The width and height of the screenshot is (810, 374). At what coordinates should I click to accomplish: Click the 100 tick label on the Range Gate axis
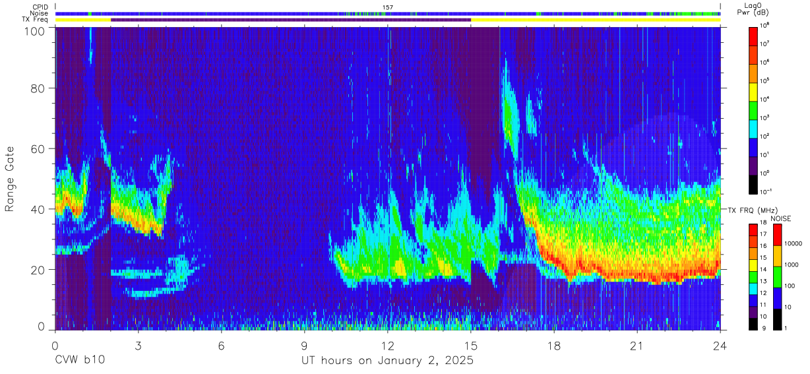[x=34, y=31]
